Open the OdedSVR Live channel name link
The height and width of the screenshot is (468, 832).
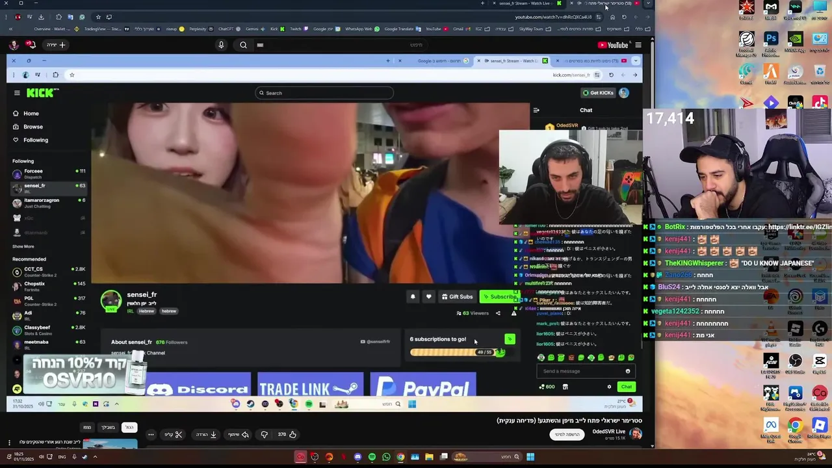[609, 432]
